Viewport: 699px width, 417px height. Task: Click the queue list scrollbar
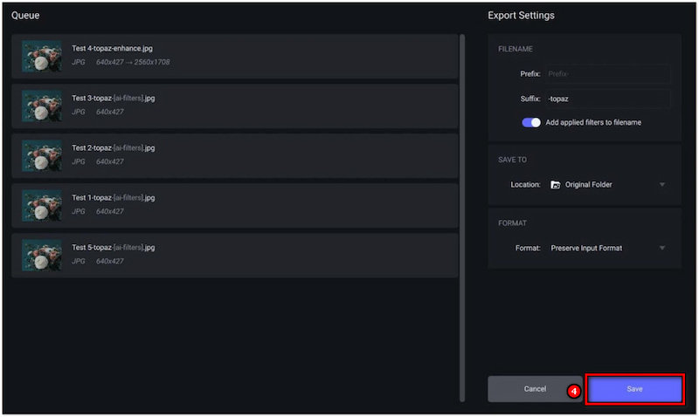pyautogui.click(x=463, y=218)
